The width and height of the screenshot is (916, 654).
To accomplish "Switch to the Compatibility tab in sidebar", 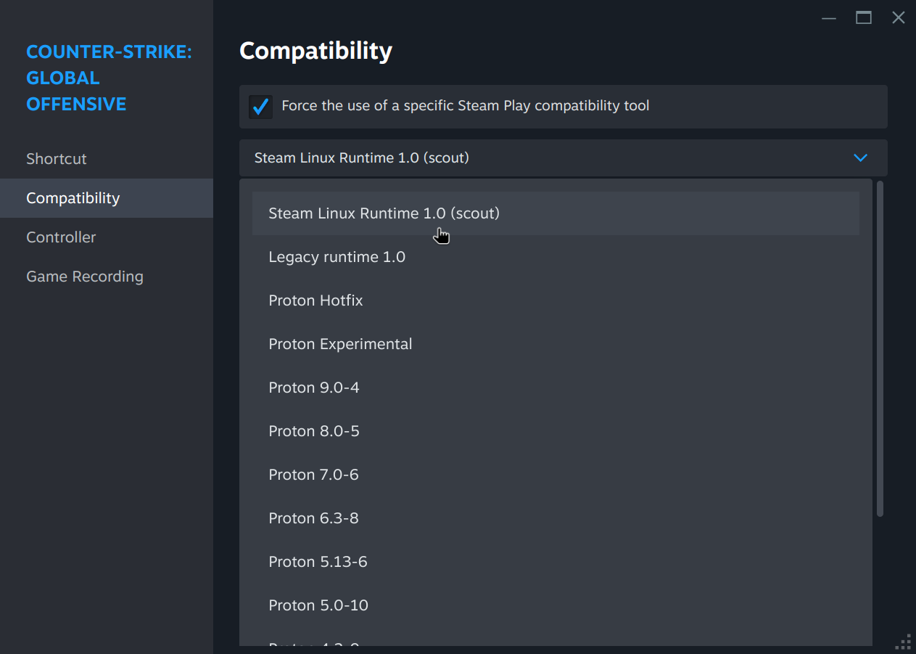I will point(107,198).
